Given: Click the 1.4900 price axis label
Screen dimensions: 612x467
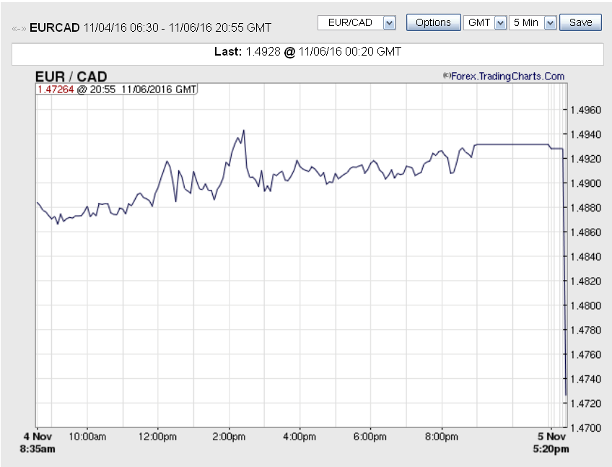Looking at the screenshot, I should click(x=585, y=183).
